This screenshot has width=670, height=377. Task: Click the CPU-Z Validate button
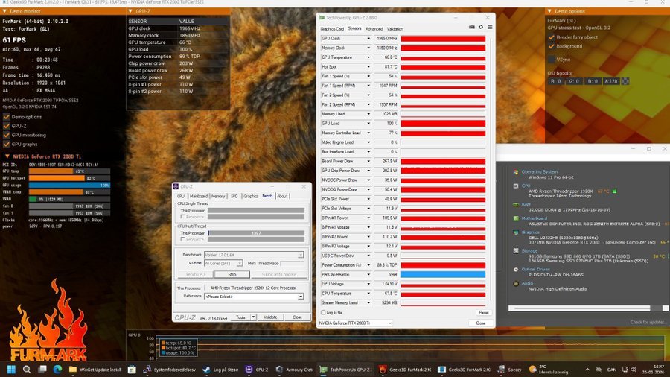(x=270, y=317)
